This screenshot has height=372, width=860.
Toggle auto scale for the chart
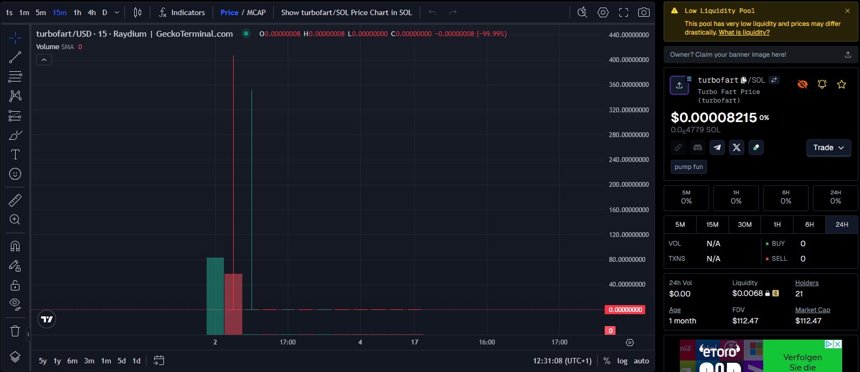pos(641,361)
